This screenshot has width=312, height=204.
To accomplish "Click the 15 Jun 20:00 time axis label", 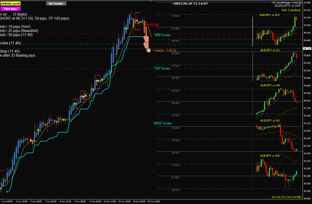I will point(124,202).
